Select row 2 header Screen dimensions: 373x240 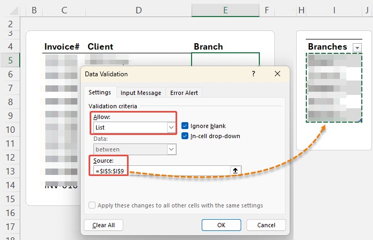pos(10,24)
